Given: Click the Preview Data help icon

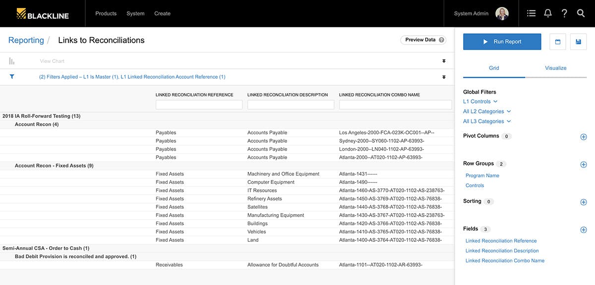Looking at the screenshot, I should point(441,40).
